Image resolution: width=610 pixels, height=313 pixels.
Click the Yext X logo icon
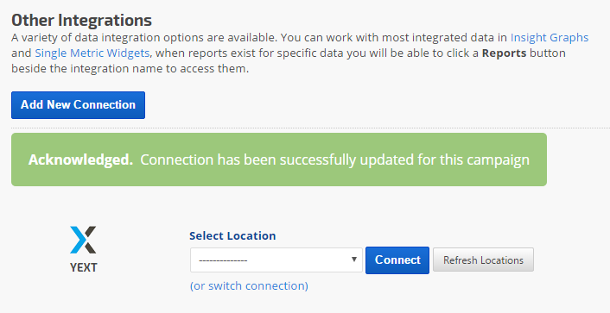83,240
